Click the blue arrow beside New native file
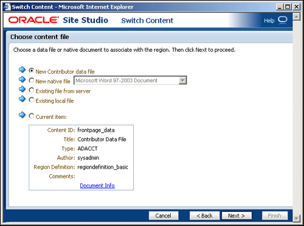Screen dimensions: 304x226 click(22, 79)
